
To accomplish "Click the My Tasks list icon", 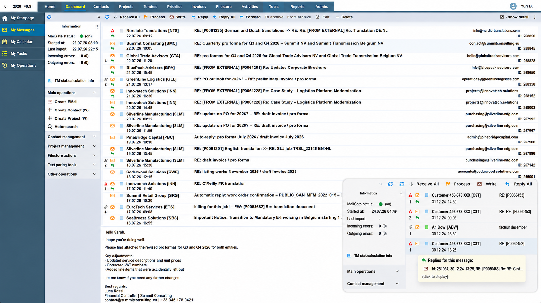I will 5,54.
